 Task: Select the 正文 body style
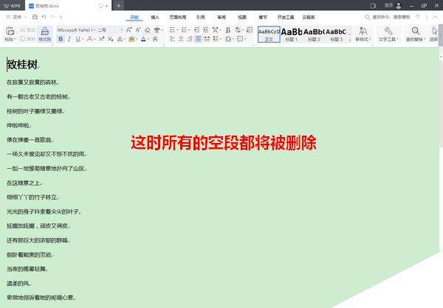[269, 34]
